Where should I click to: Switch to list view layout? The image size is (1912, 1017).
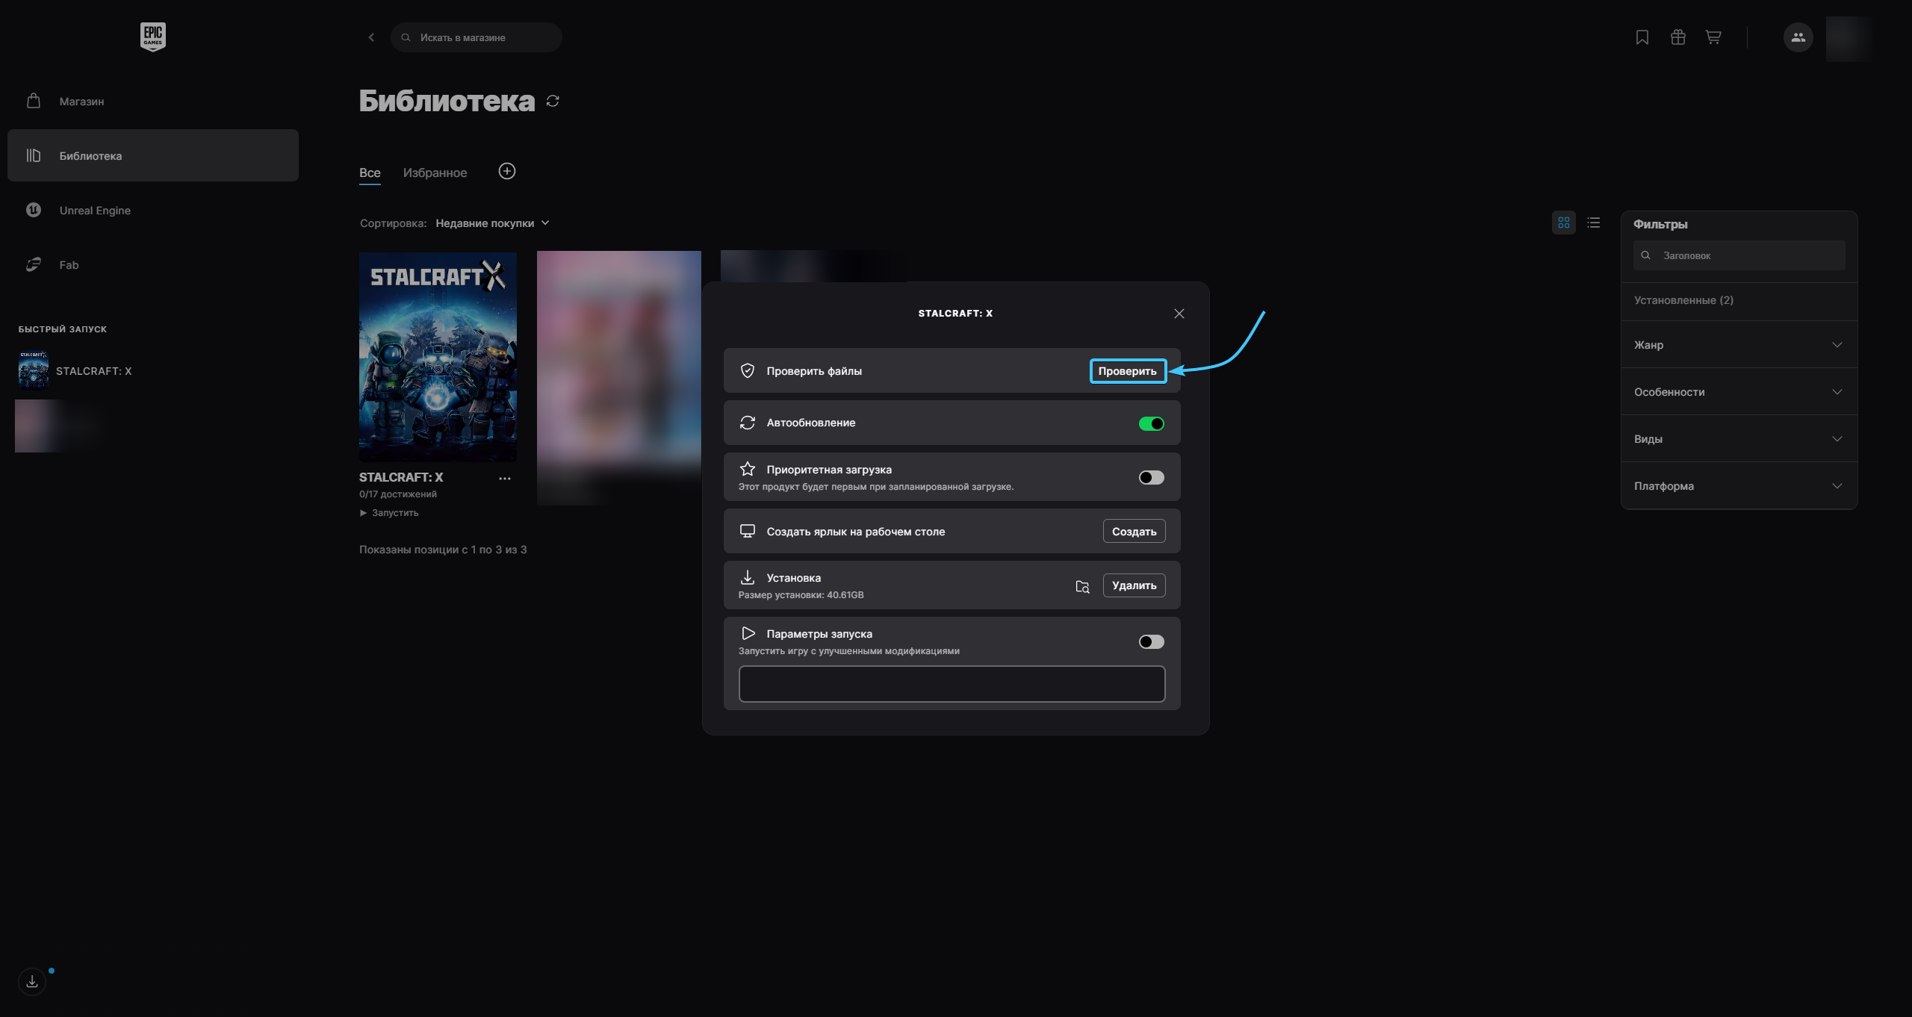(1593, 223)
